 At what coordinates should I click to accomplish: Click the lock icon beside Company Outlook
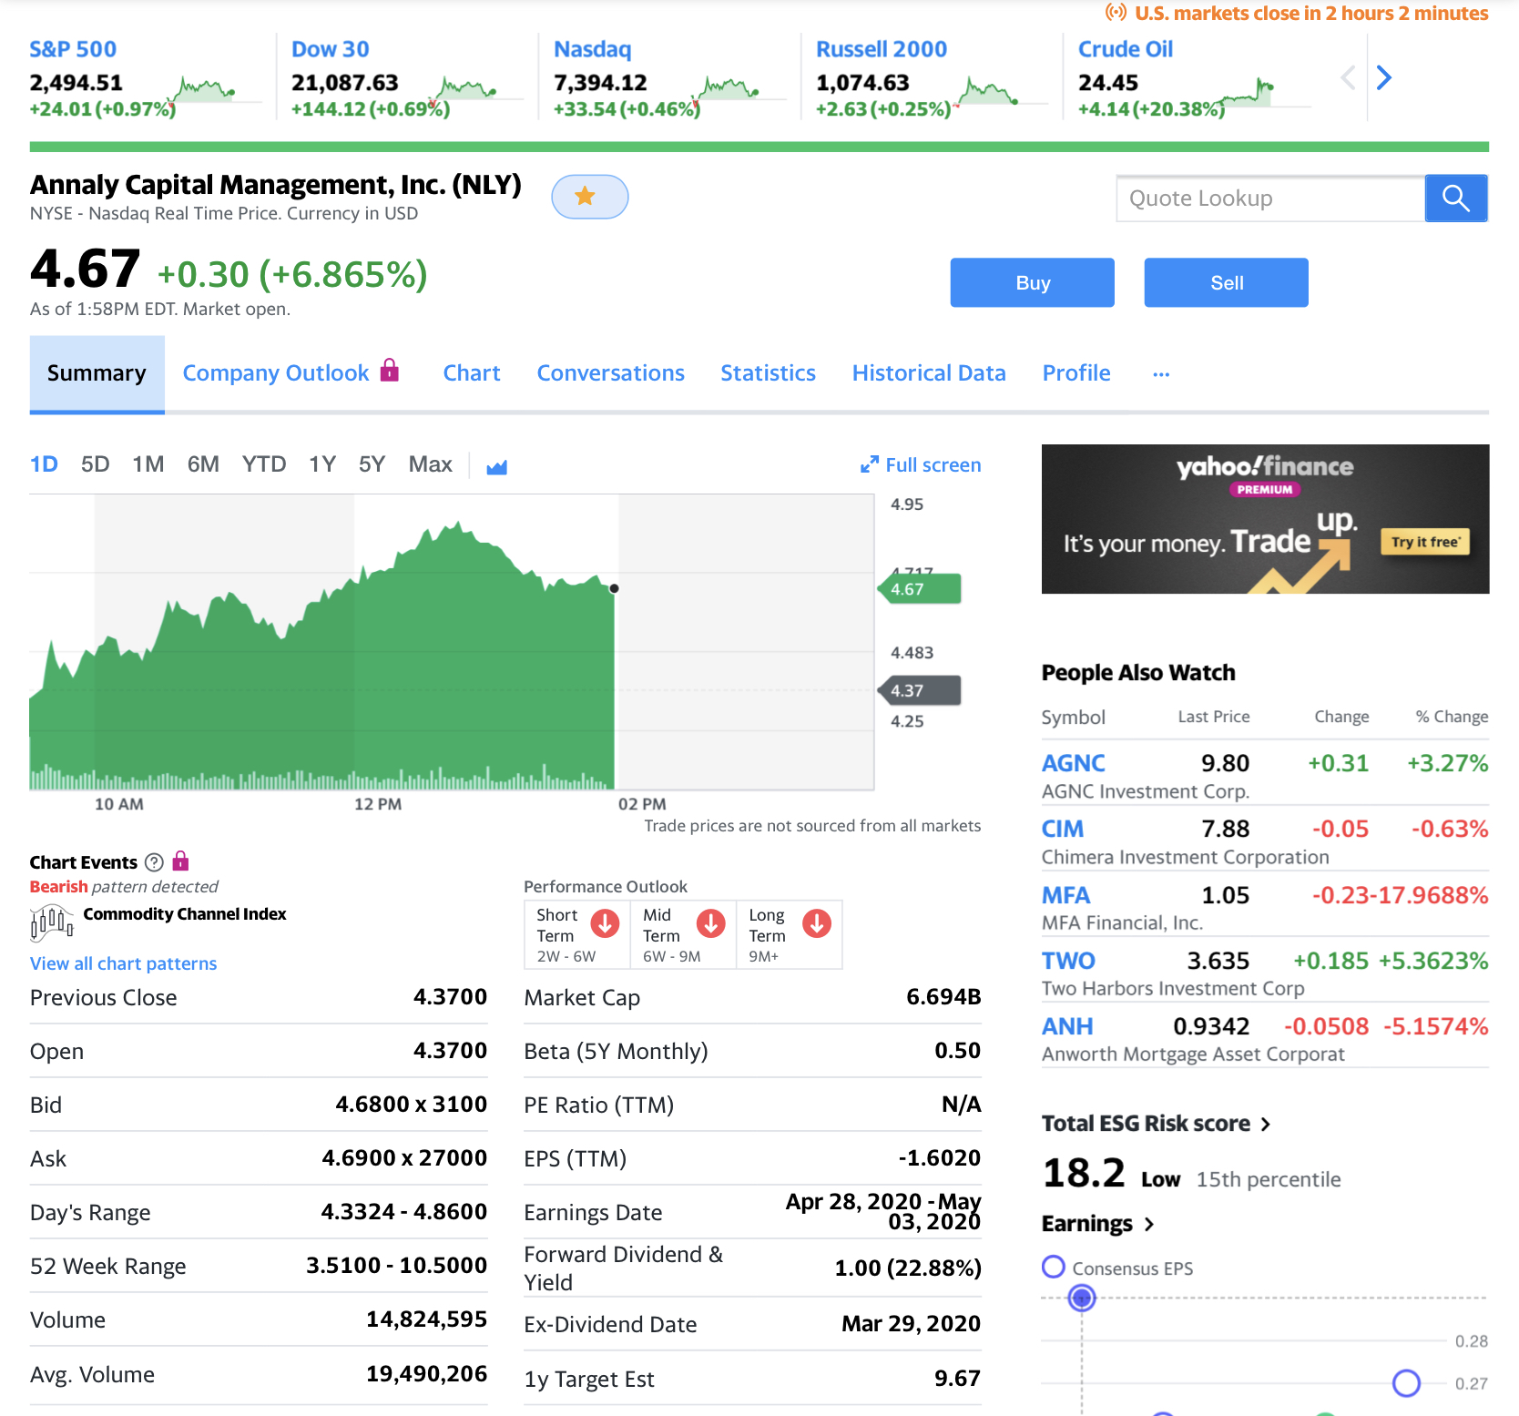point(390,370)
